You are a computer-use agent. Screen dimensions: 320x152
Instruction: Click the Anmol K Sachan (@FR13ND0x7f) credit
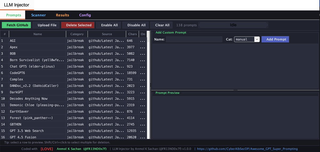(82, 149)
